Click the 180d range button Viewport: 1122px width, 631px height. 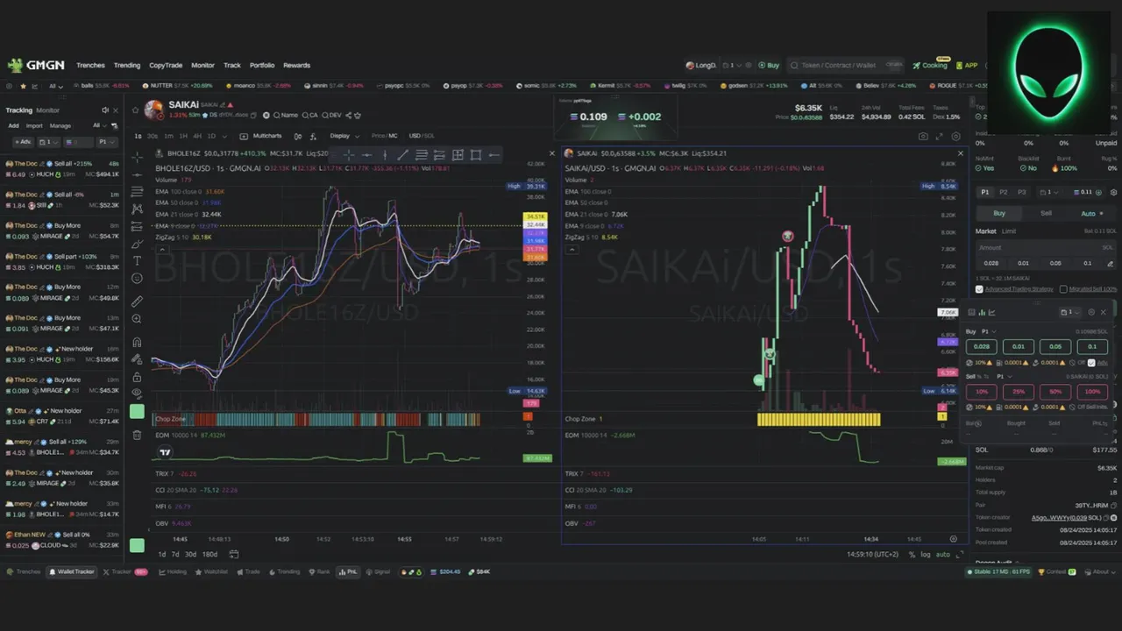pyautogui.click(x=210, y=554)
